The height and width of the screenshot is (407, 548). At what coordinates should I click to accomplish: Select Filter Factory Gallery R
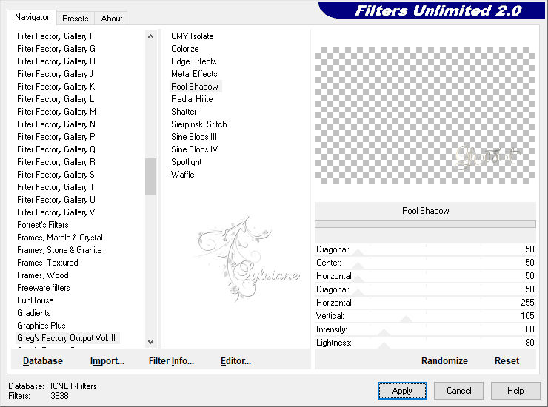pyautogui.click(x=56, y=162)
